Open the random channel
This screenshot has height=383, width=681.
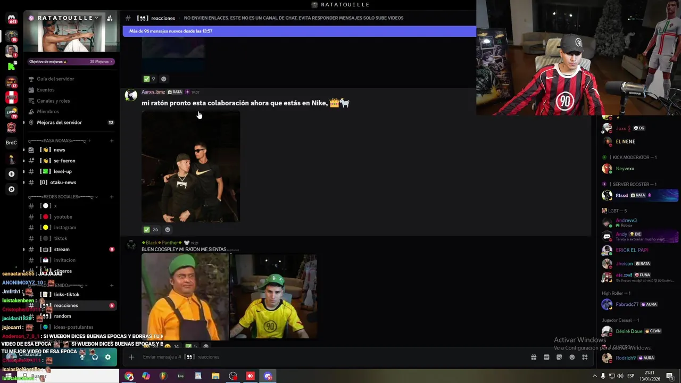pyautogui.click(x=70, y=316)
